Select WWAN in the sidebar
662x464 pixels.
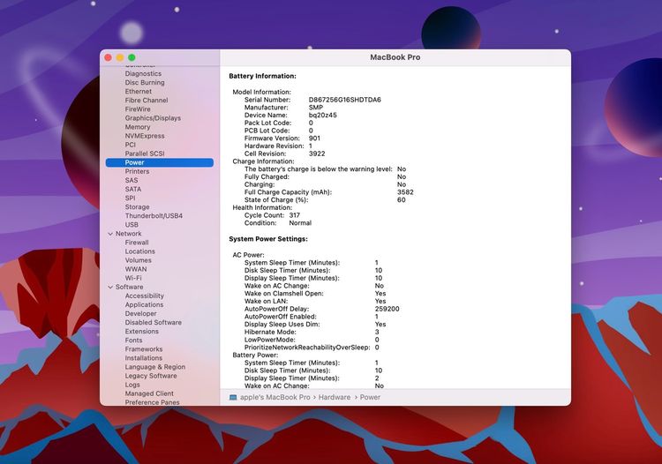136,269
